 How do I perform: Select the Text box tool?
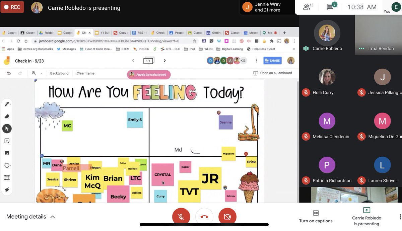click(7, 177)
